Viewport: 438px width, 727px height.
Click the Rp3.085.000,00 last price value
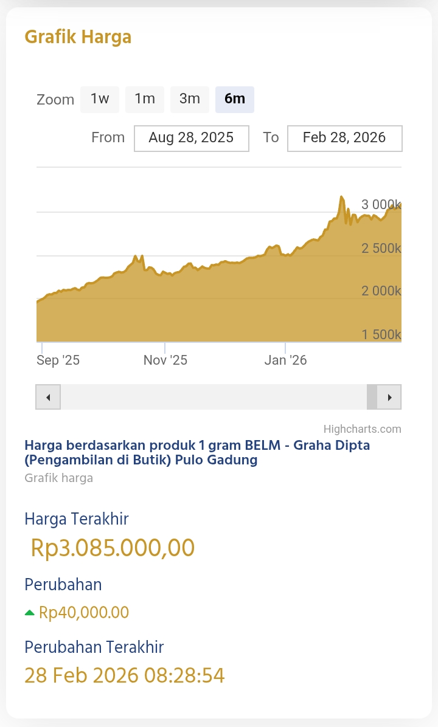point(113,548)
